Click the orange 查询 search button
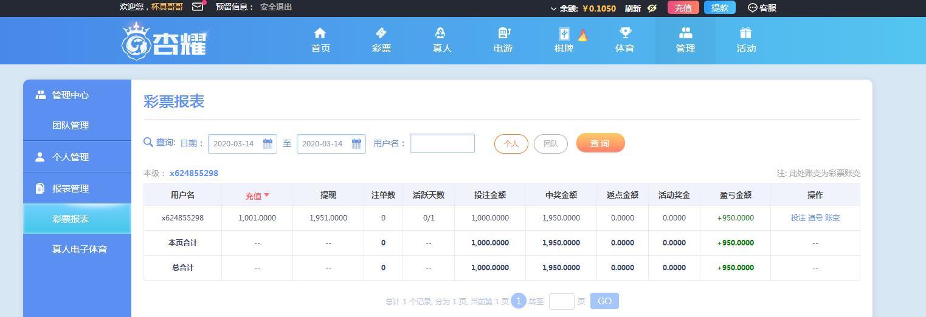The width and height of the screenshot is (926, 317). pyautogui.click(x=600, y=143)
